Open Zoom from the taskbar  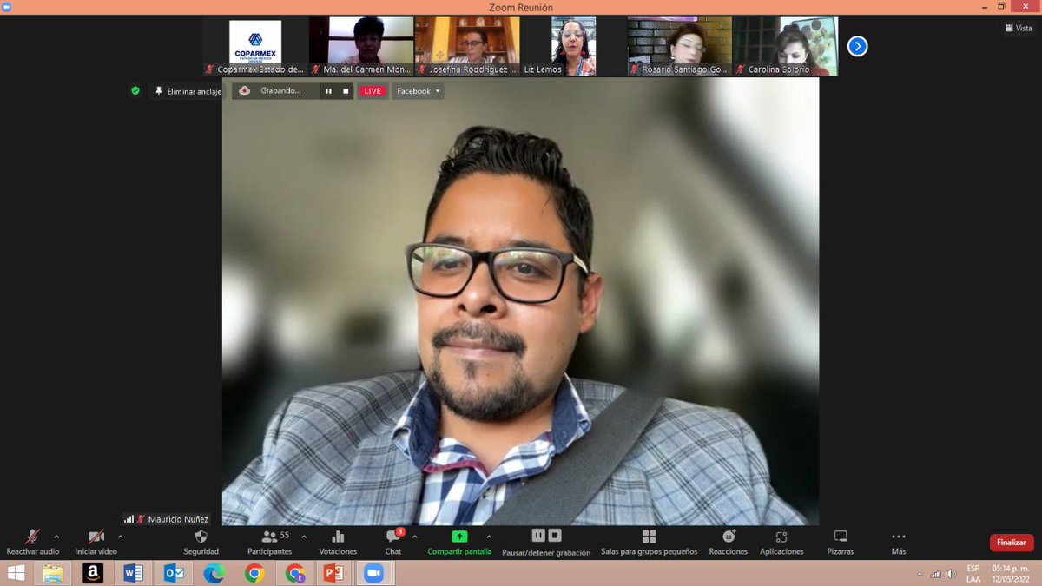(374, 573)
